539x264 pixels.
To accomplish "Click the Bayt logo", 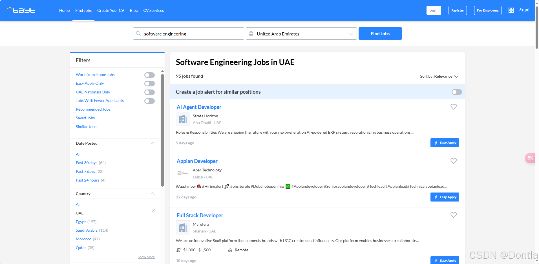I will pyautogui.click(x=21, y=10).
